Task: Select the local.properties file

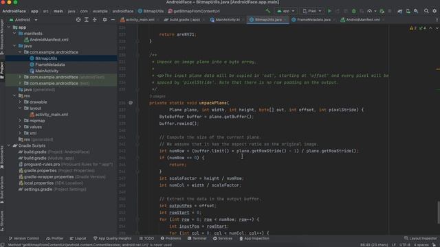Action: point(38,183)
